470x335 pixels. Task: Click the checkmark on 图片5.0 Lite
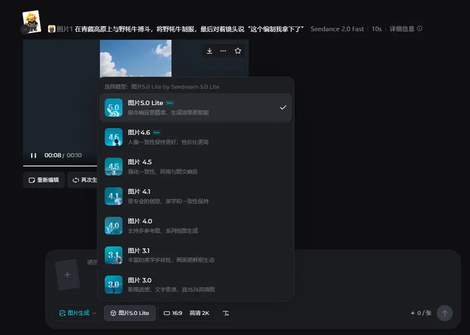(283, 107)
